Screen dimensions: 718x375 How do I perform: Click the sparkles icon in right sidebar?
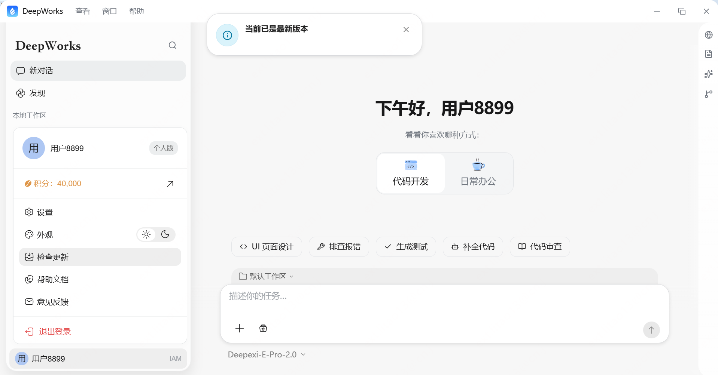(x=709, y=74)
